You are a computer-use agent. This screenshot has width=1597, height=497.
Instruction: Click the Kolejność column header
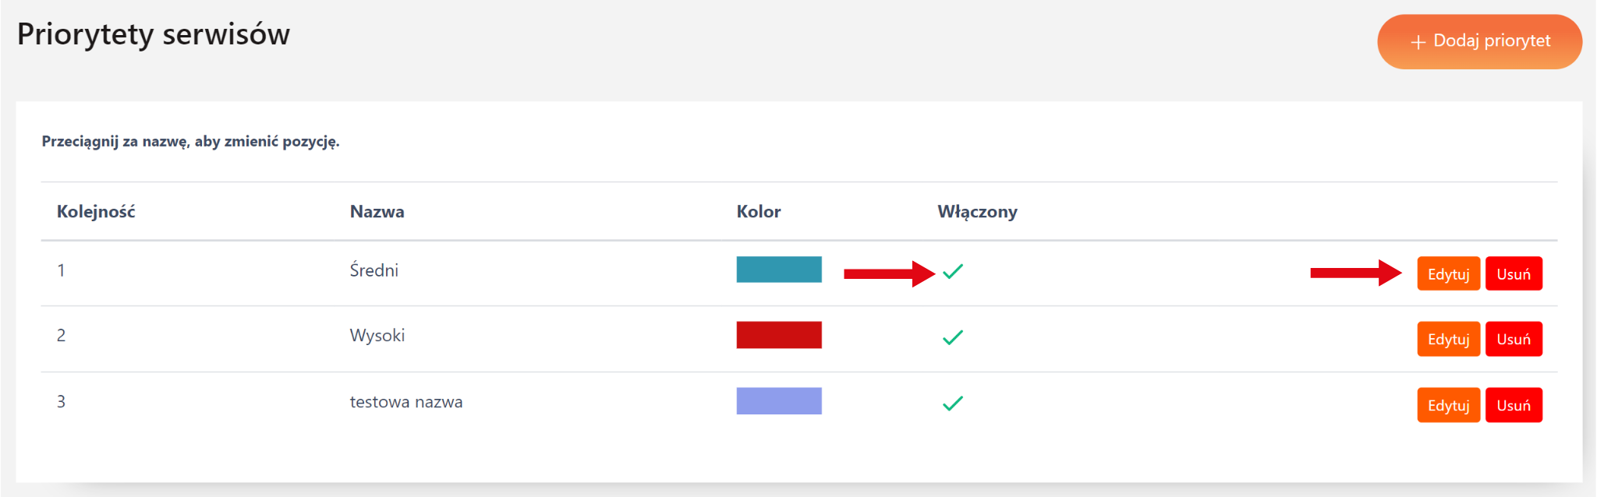(x=96, y=212)
